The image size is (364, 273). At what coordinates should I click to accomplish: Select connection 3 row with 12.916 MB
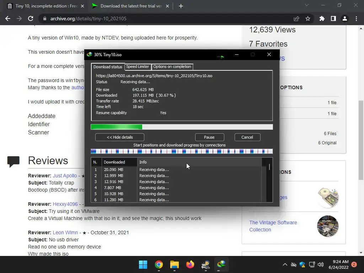176,182
